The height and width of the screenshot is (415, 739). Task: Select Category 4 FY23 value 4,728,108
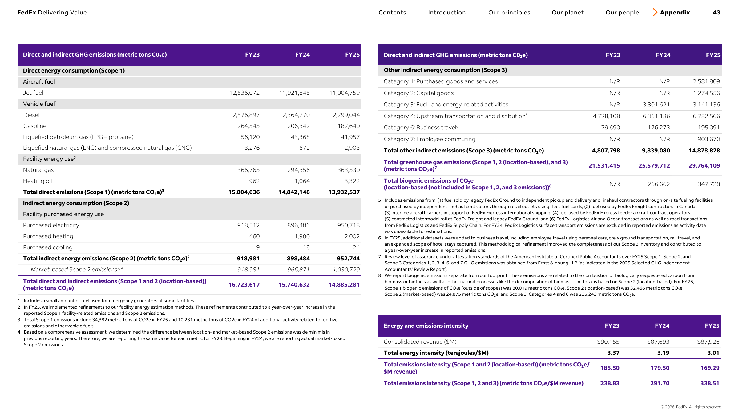coord(606,116)
